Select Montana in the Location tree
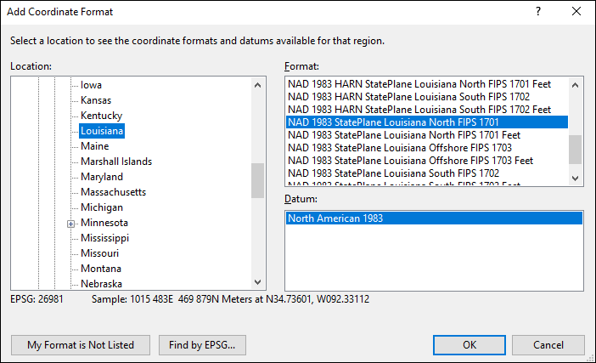The image size is (596, 363). click(101, 269)
